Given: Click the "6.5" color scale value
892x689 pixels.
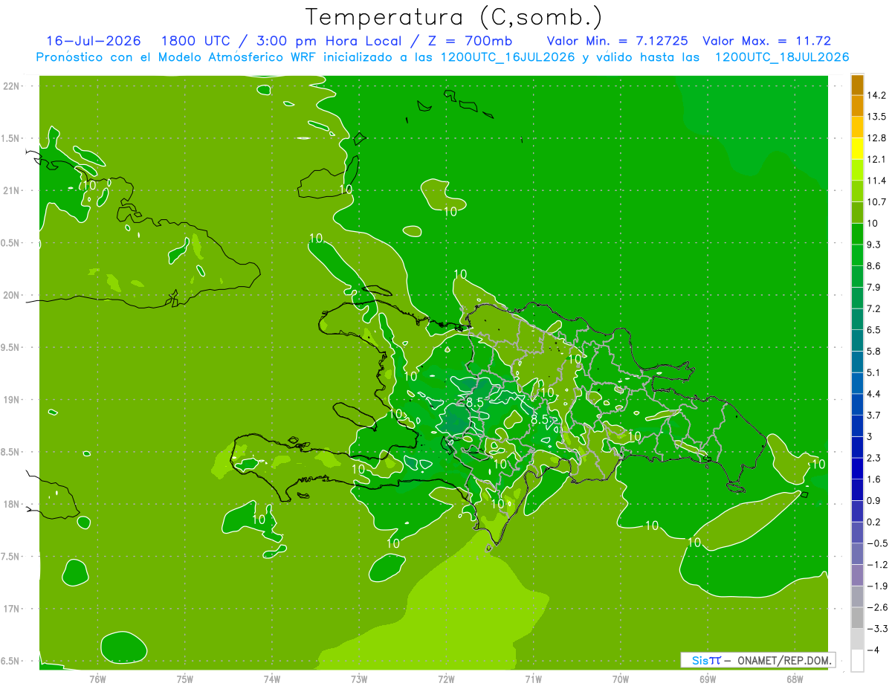Looking at the screenshot, I should pyautogui.click(x=874, y=330).
